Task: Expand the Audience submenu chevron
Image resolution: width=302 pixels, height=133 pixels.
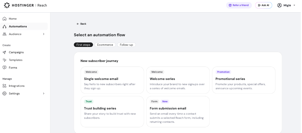Action: point(43,34)
